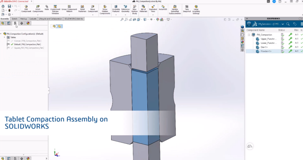Open Assembly Features tool

point(116,9)
